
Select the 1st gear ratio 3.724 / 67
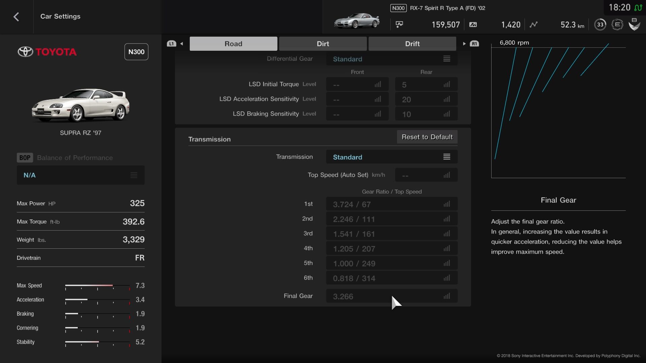pyautogui.click(x=392, y=204)
